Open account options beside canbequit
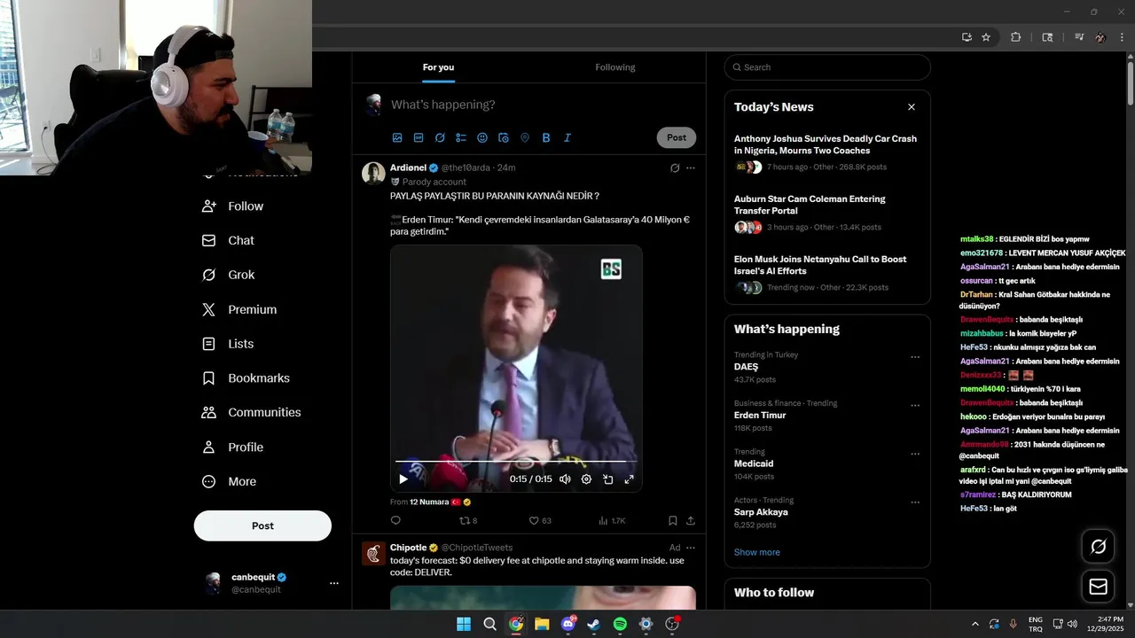The width and height of the screenshot is (1135, 638). point(334,583)
